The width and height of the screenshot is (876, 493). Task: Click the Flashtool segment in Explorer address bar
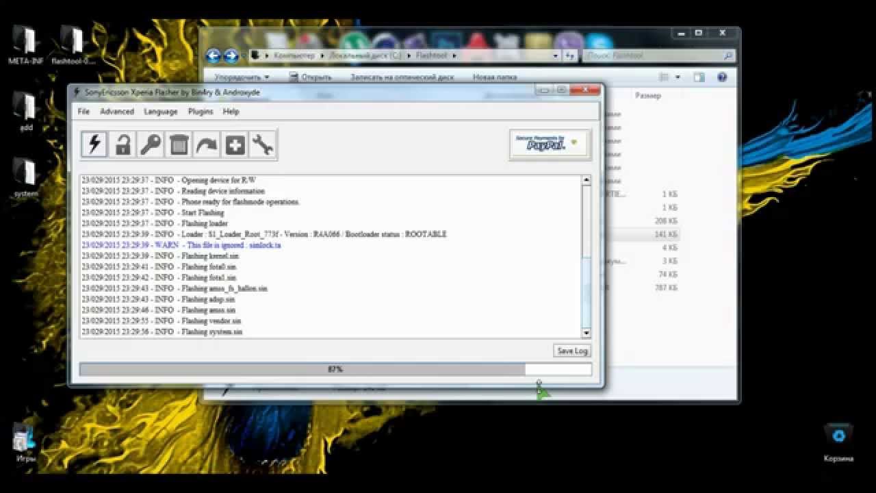pyautogui.click(x=431, y=55)
